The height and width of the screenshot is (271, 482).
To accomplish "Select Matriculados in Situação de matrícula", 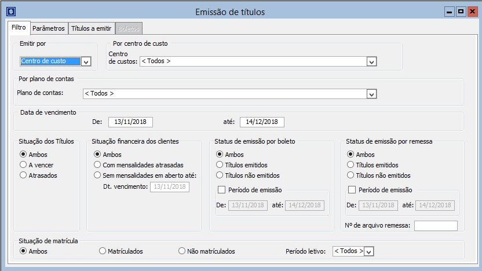I will [x=103, y=251].
